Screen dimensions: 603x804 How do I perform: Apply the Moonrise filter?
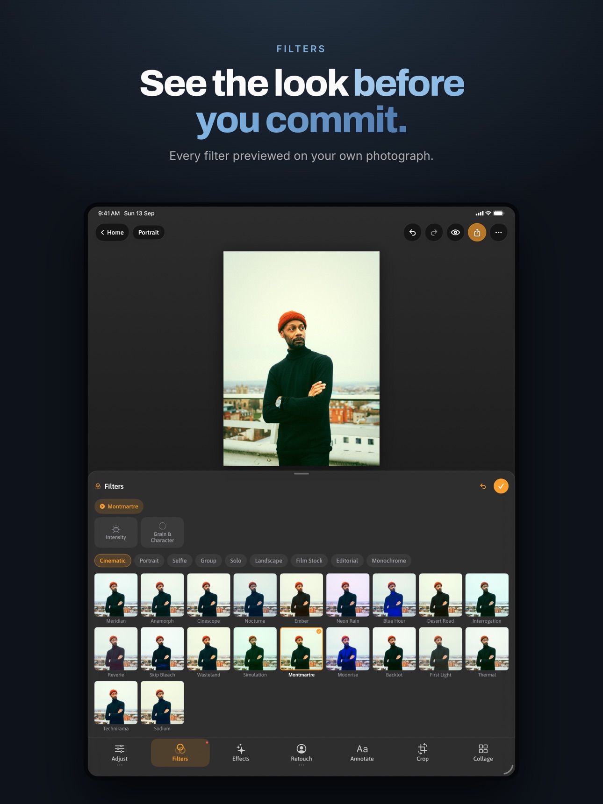point(348,649)
